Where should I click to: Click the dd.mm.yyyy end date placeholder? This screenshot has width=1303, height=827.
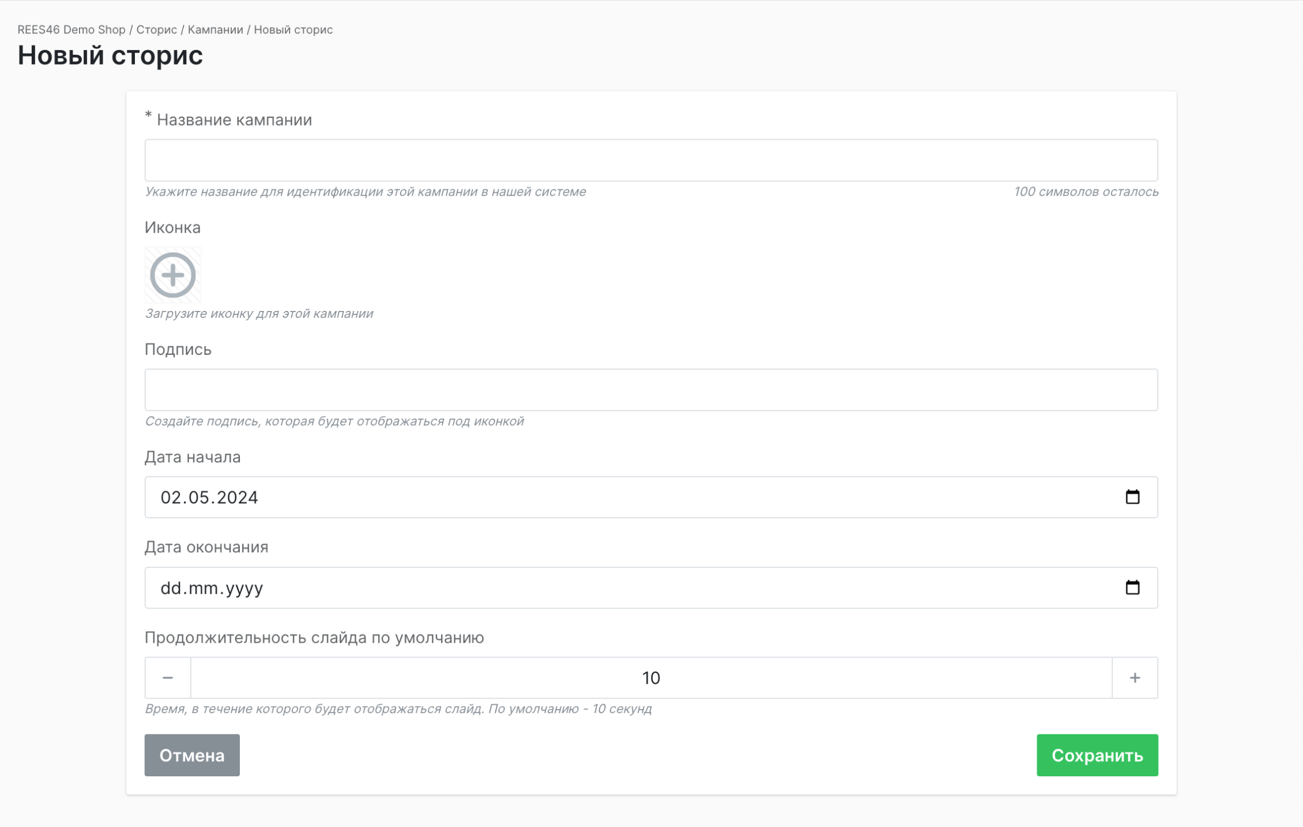pyautogui.click(x=212, y=588)
